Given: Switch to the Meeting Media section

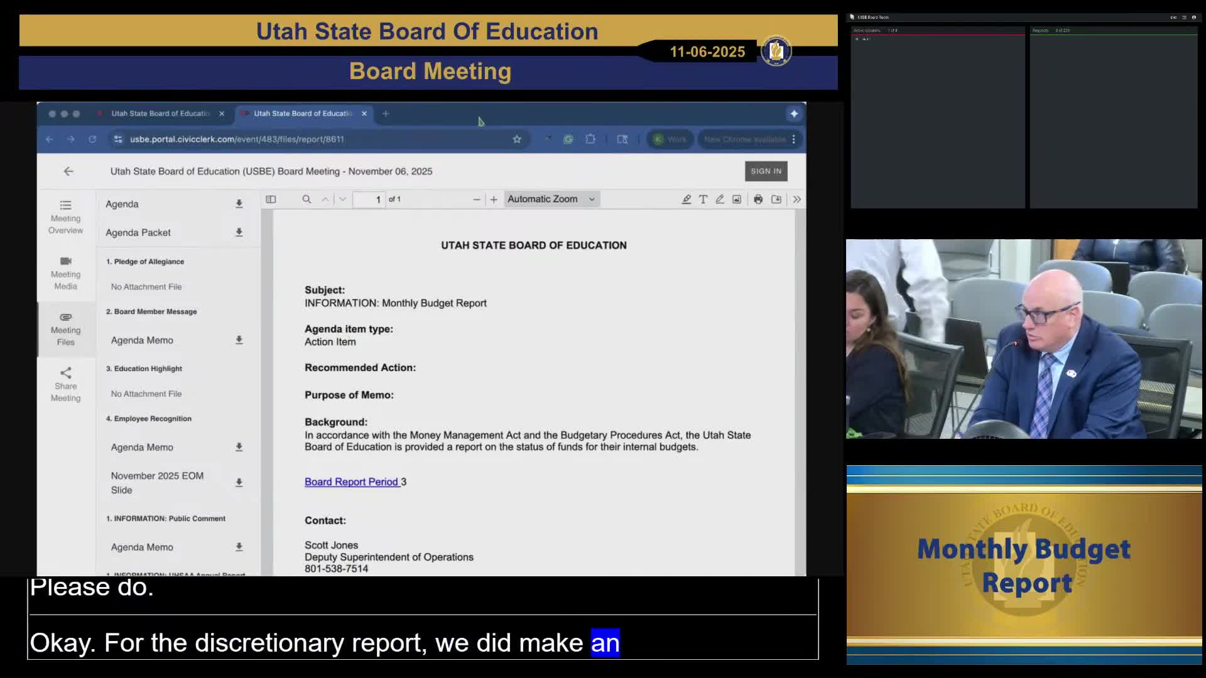Looking at the screenshot, I should (x=65, y=272).
